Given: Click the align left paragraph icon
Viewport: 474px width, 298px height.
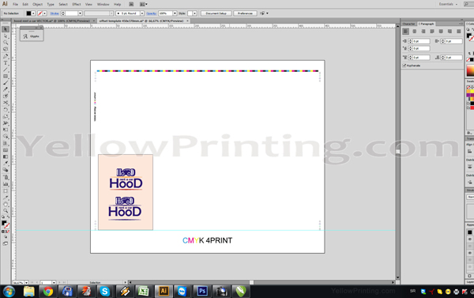Looking at the screenshot, I should click(x=406, y=32).
